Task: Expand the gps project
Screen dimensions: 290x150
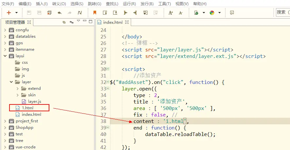Action: coord(5,43)
